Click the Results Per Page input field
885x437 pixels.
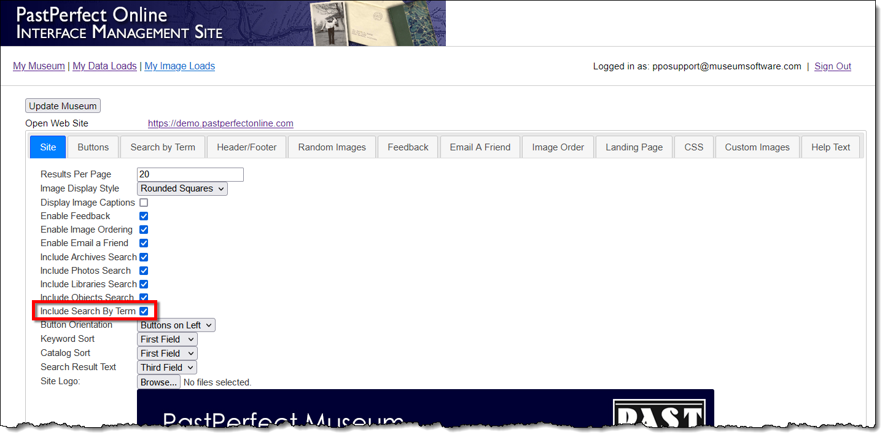click(x=190, y=174)
